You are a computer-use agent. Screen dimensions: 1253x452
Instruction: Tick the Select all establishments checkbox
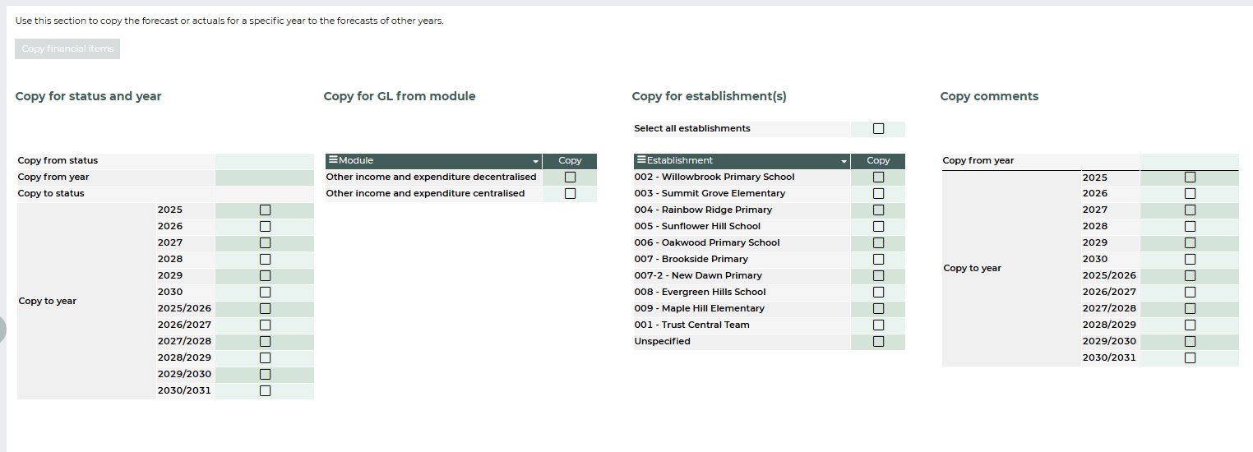878,128
